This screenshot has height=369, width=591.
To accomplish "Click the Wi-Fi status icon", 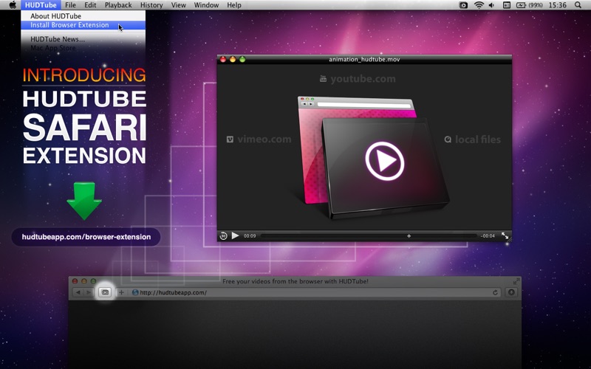I will point(479,5).
